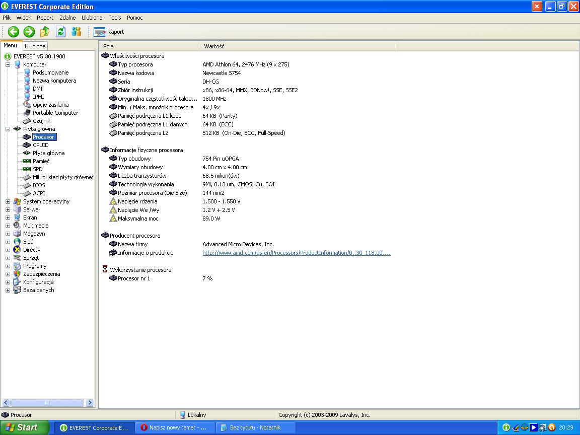Open the Widok menu
The width and height of the screenshot is (580, 435).
point(24,18)
